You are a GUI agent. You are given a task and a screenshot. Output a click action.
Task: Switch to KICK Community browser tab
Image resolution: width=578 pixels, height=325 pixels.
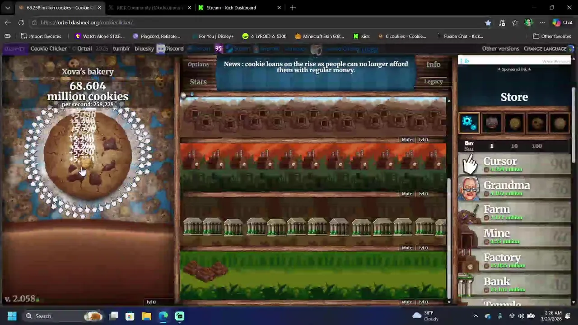click(x=150, y=8)
